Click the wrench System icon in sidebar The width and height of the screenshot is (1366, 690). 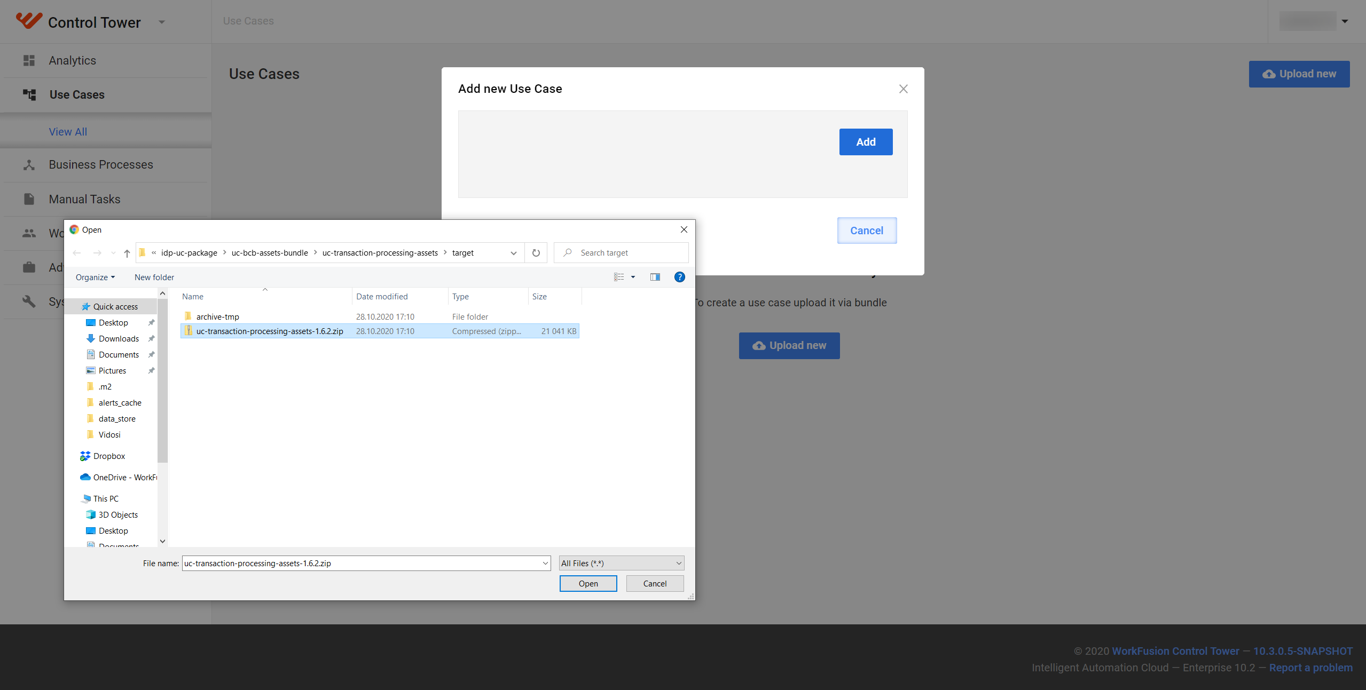click(29, 302)
